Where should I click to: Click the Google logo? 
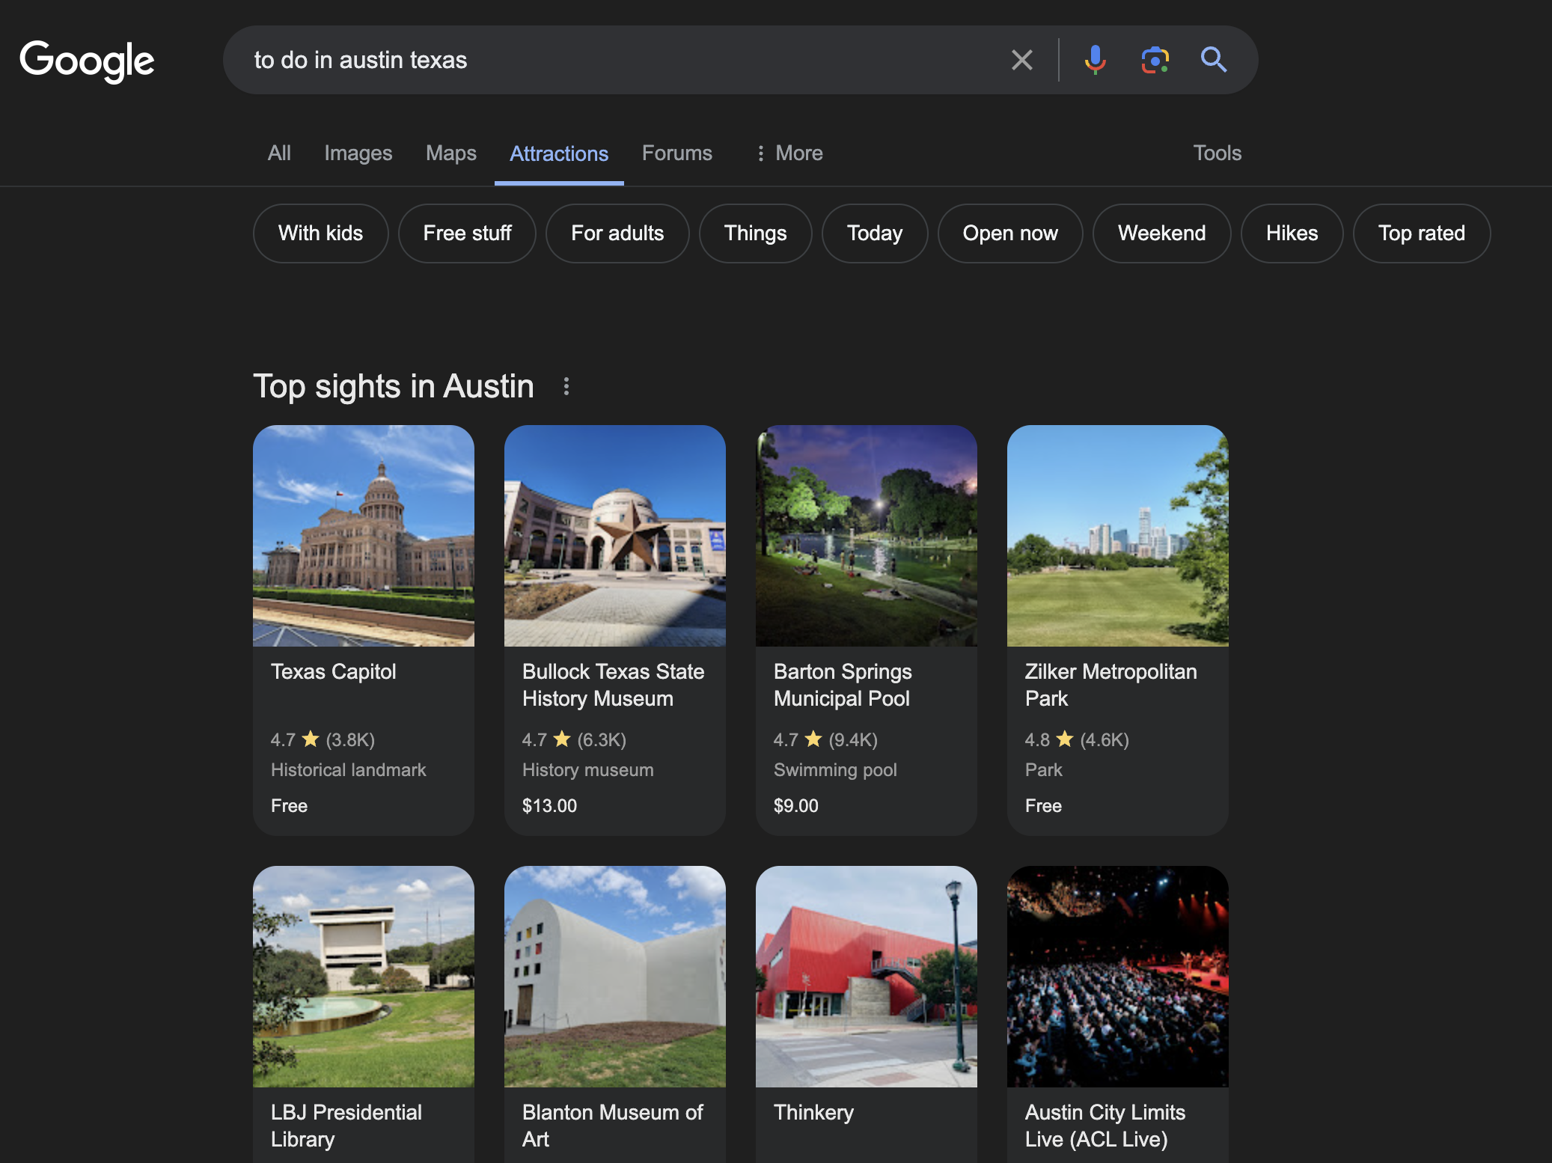tap(87, 61)
